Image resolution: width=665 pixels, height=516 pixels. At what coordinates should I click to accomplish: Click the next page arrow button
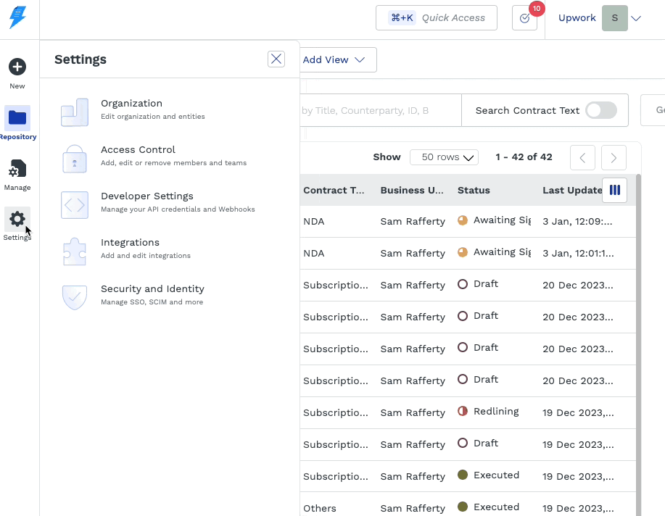click(613, 157)
